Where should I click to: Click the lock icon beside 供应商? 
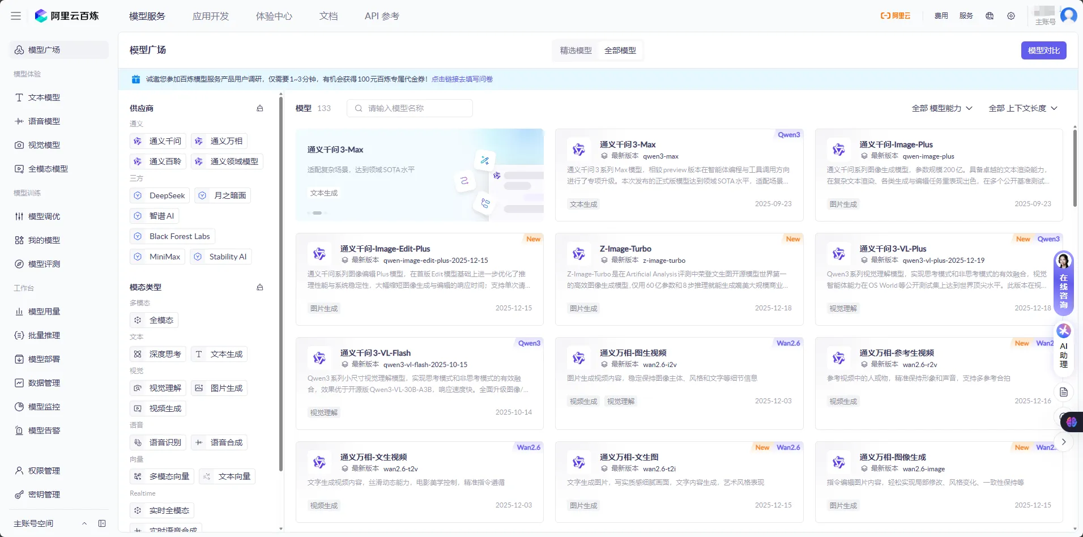coord(260,108)
